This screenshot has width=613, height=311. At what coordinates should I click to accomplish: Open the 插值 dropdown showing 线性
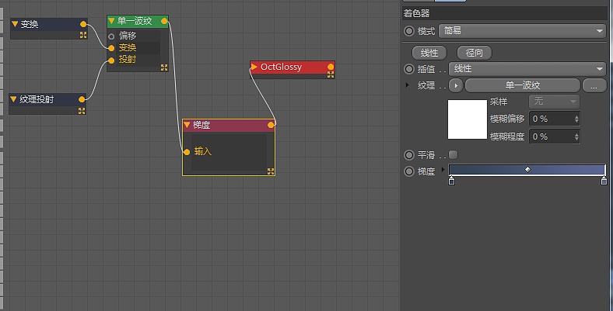(527, 69)
